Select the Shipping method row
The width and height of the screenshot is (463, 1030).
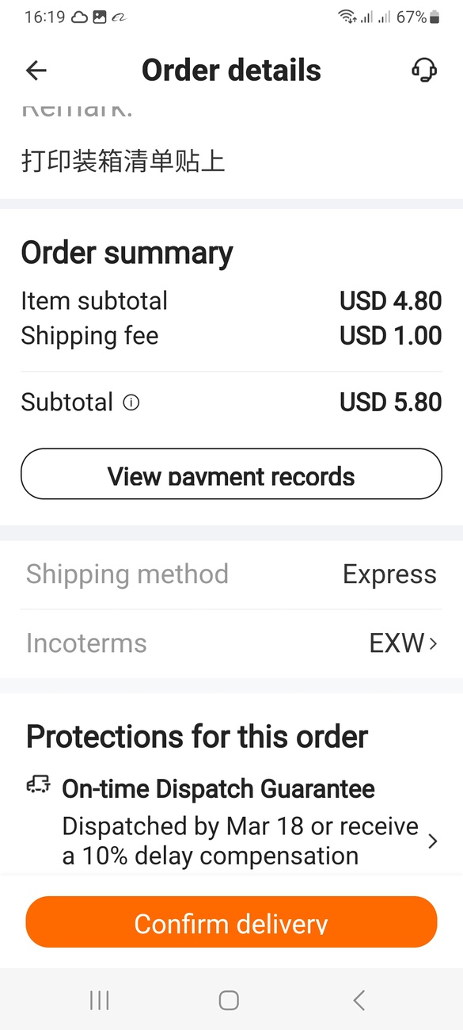[x=231, y=574]
